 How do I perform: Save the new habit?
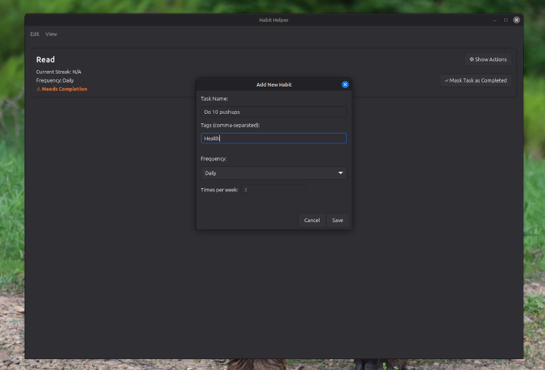pos(337,220)
